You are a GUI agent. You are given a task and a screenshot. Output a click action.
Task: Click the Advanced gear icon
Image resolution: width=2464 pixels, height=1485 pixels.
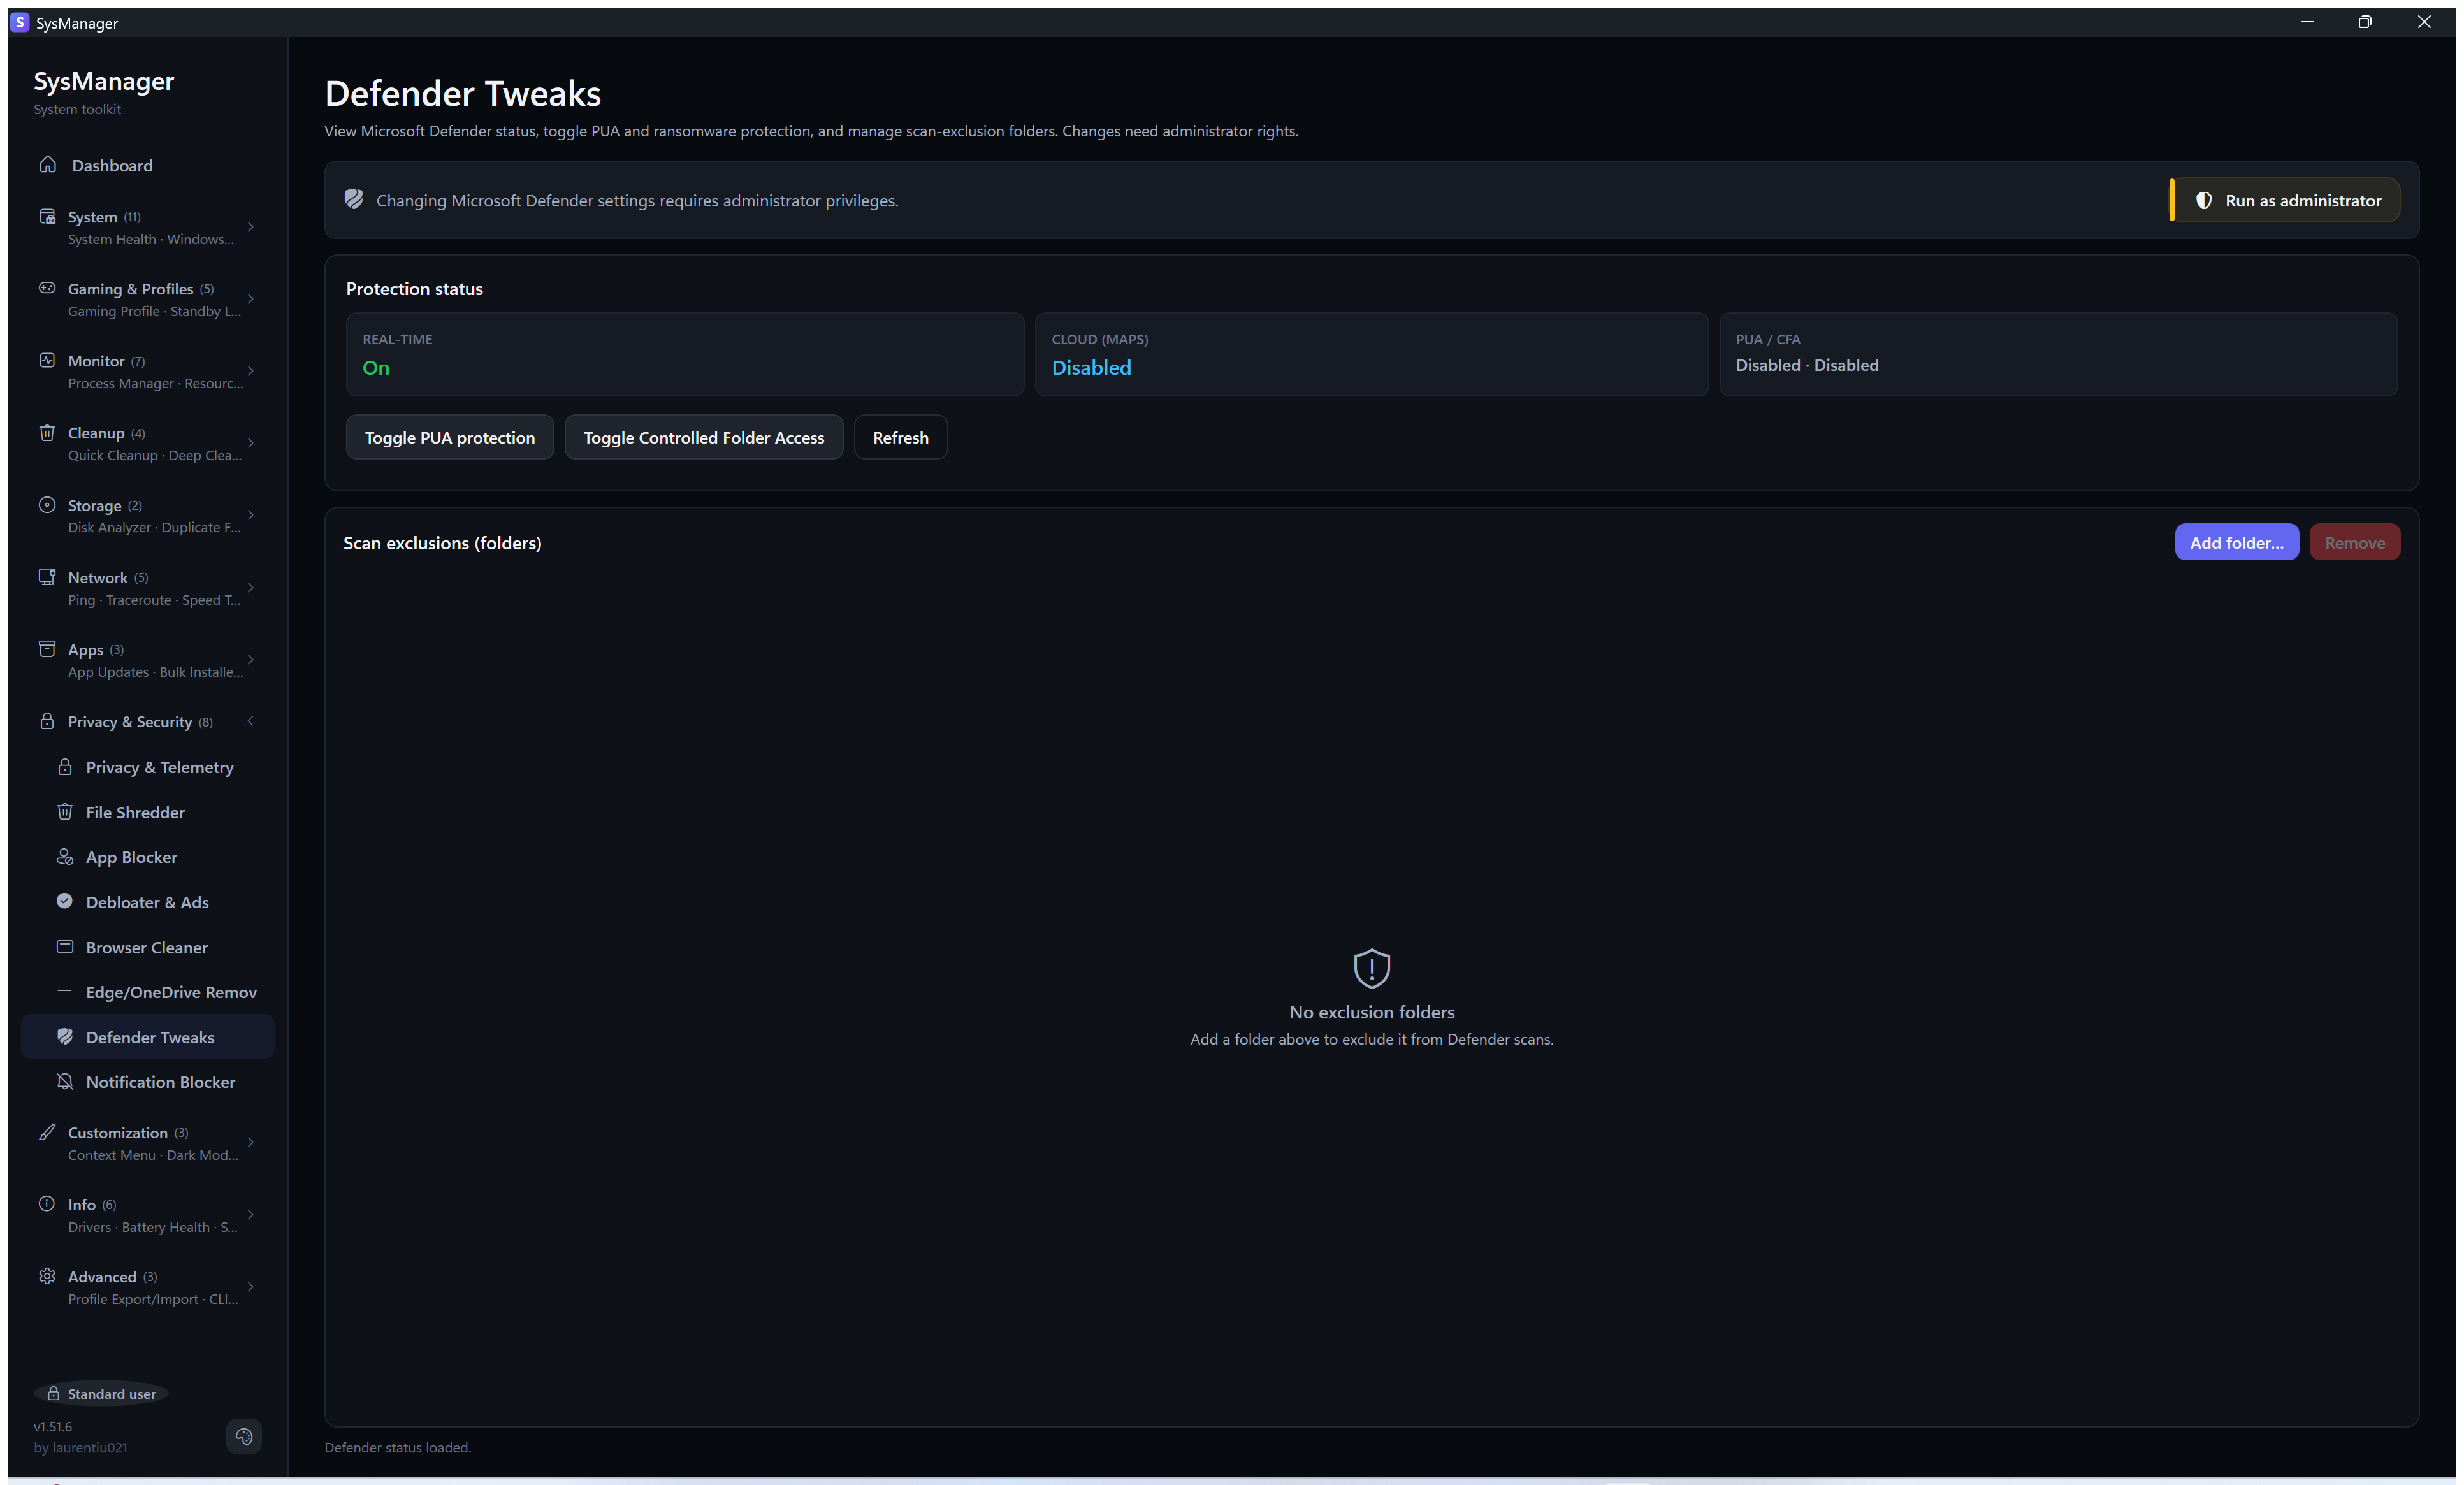point(47,1276)
